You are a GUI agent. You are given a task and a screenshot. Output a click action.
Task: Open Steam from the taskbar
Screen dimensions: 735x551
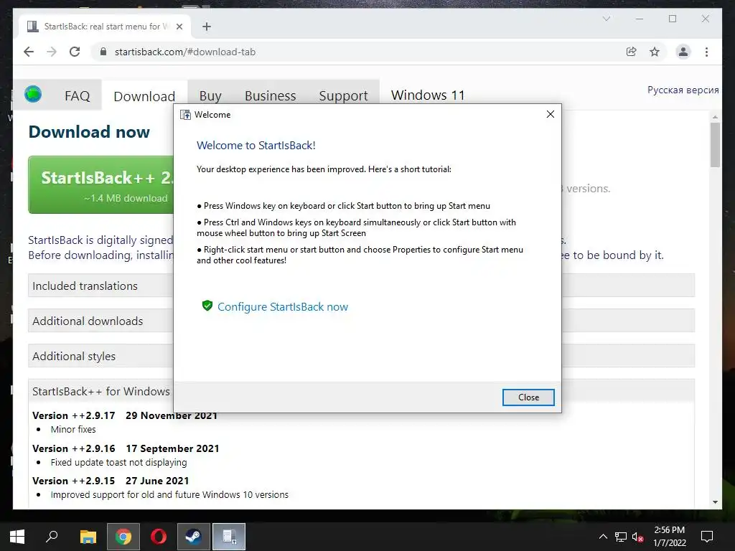click(194, 537)
